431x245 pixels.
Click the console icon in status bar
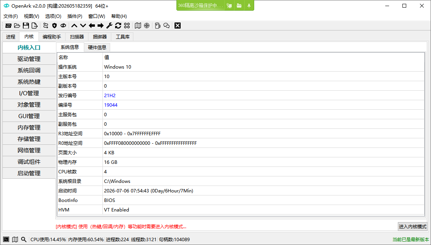point(6,240)
